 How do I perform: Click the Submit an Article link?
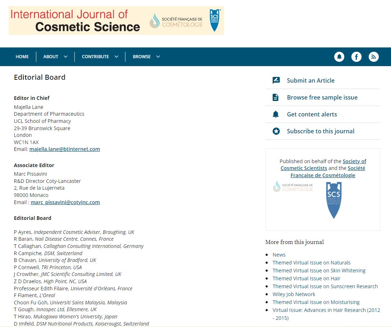click(x=311, y=80)
